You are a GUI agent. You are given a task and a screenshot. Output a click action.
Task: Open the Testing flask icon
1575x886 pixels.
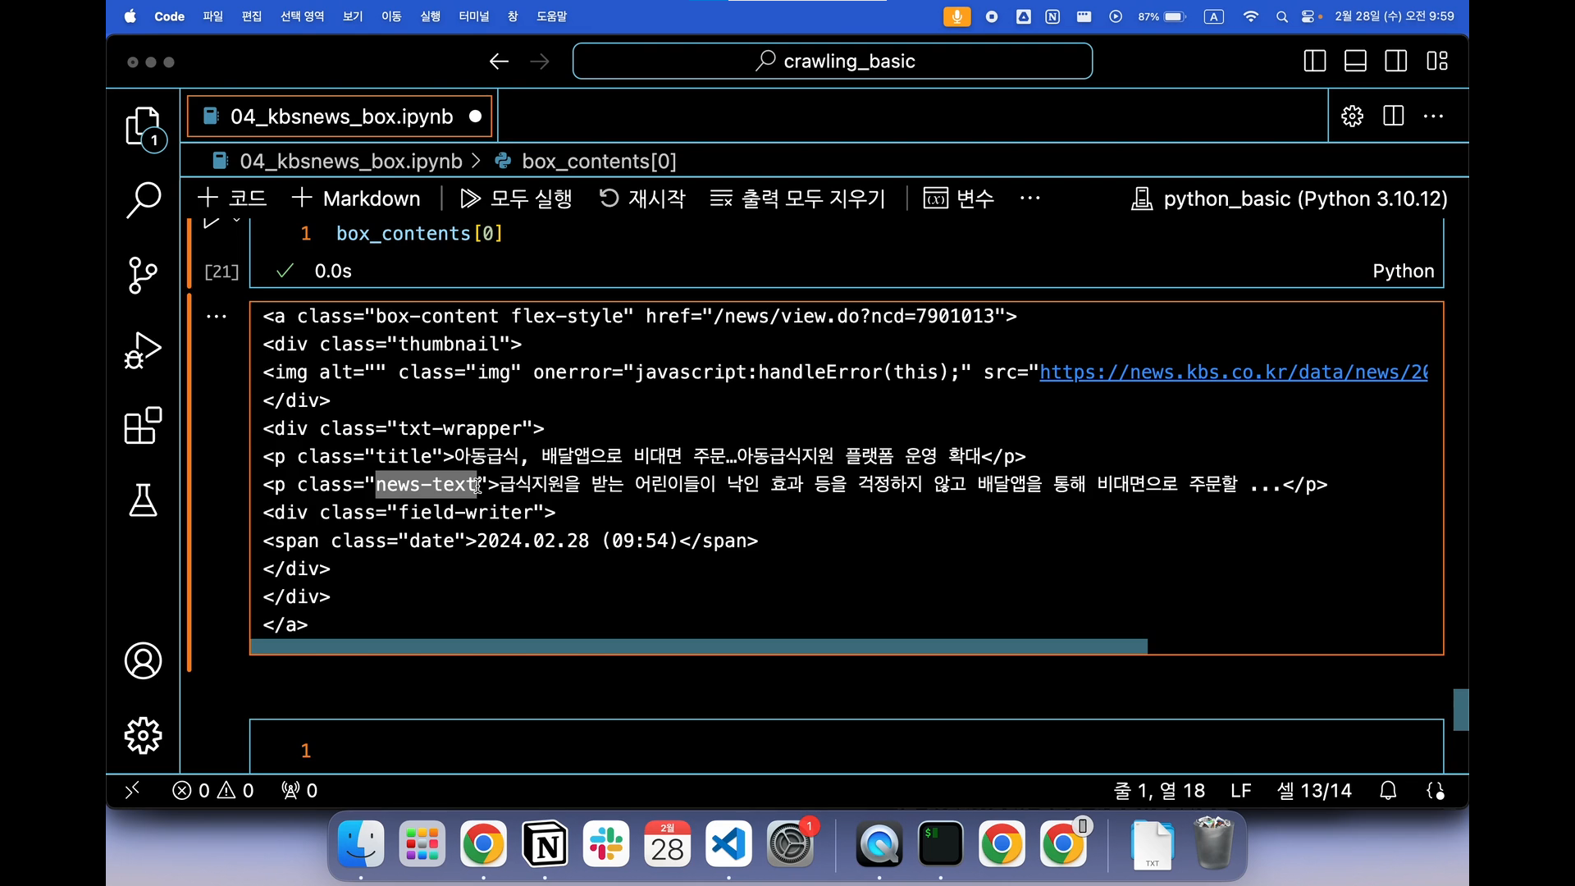[143, 500]
